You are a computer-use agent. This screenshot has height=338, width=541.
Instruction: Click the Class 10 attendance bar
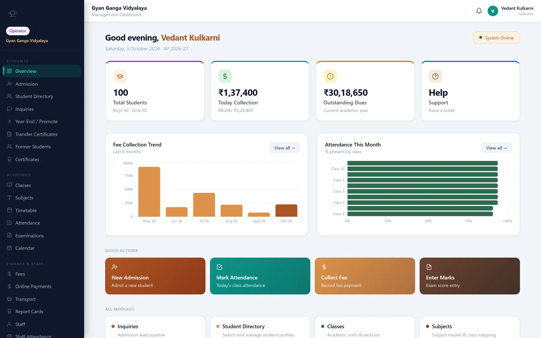(423, 169)
